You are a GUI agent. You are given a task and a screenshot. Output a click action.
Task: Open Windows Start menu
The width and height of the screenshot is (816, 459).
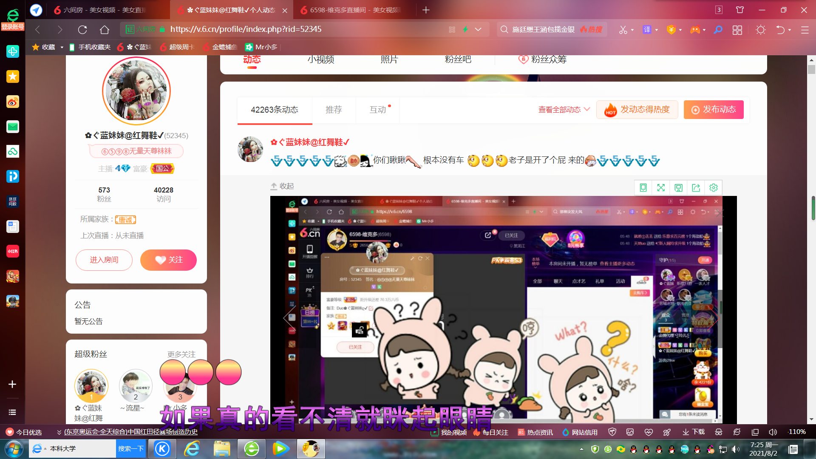coord(13,449)
